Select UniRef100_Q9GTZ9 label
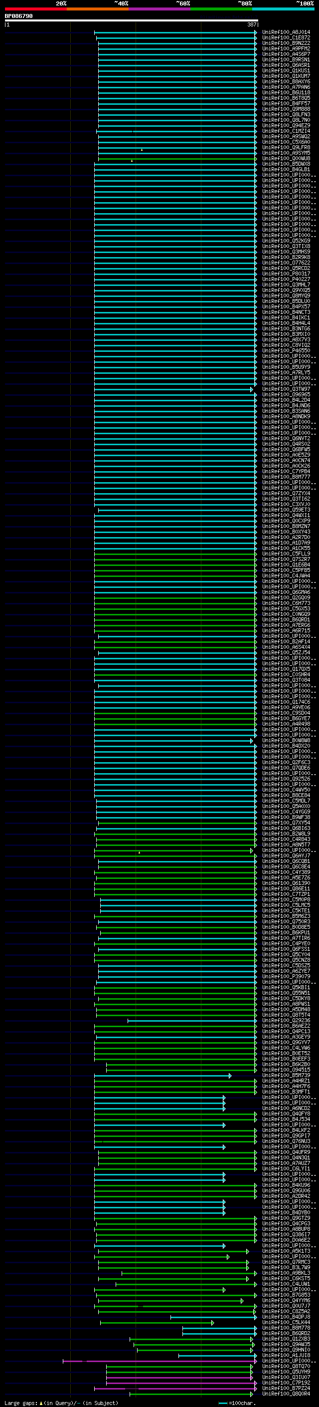 coord(286,1218)
